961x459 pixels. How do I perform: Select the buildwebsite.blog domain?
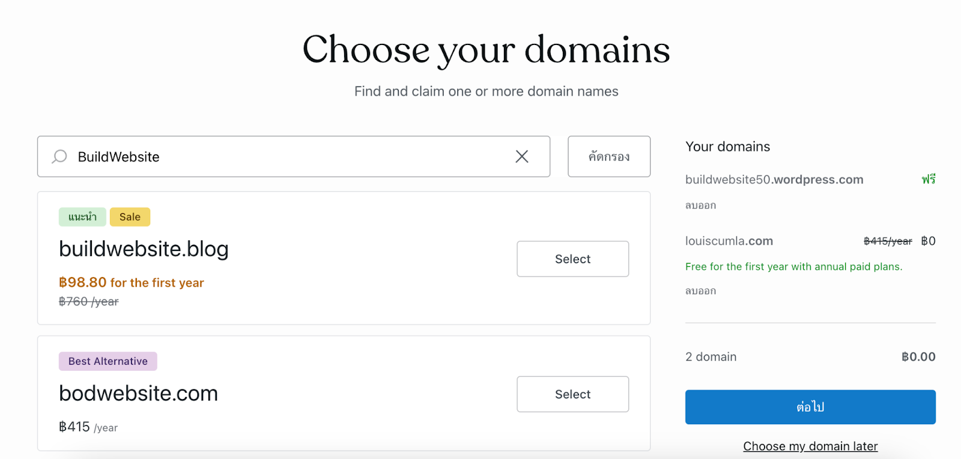pyautogui.click(x=572, y=259)
